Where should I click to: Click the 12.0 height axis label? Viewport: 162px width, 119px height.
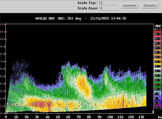tap(3, 24)
